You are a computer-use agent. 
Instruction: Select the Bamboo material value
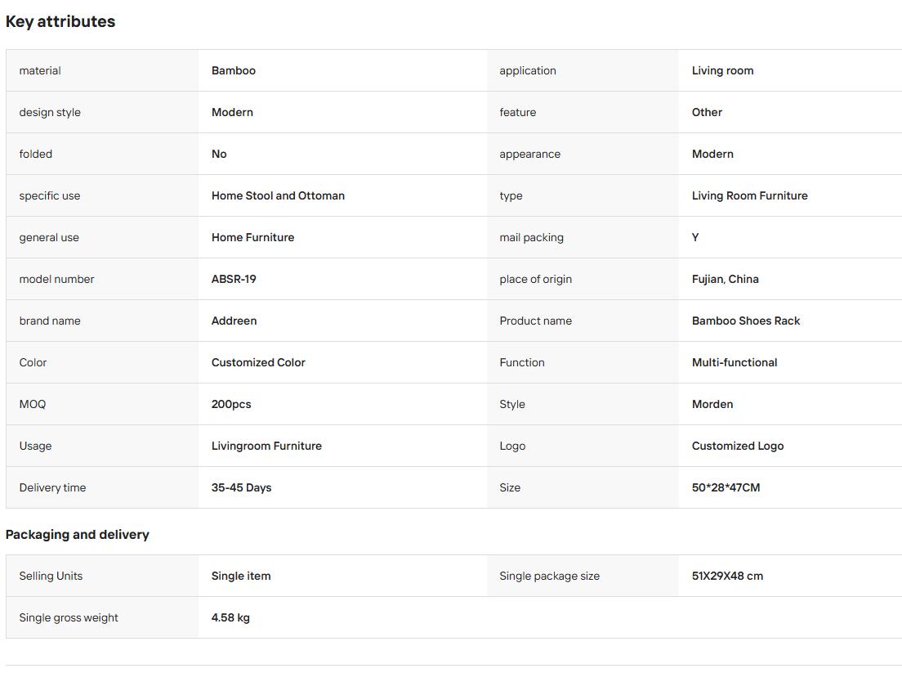[234, 70]
